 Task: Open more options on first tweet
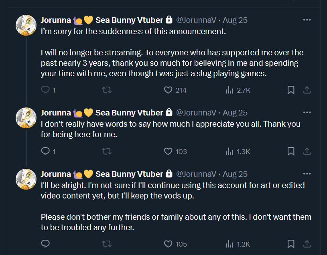[307, 20]
